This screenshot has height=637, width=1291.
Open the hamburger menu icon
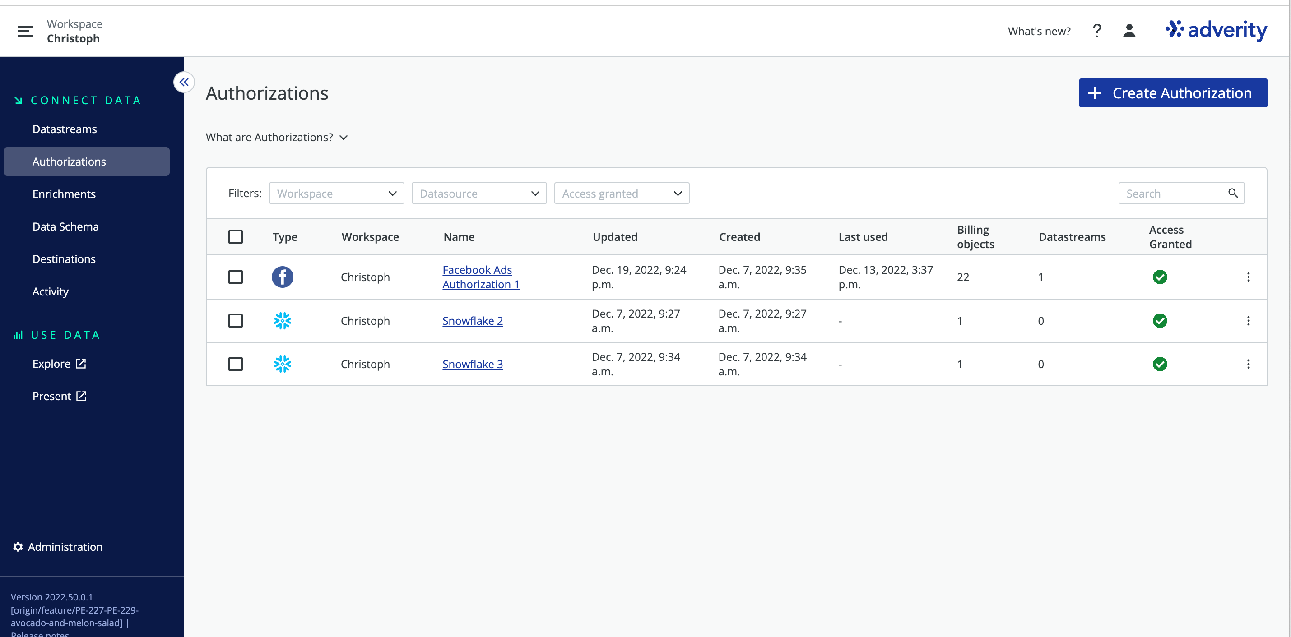tap(25, 31)
